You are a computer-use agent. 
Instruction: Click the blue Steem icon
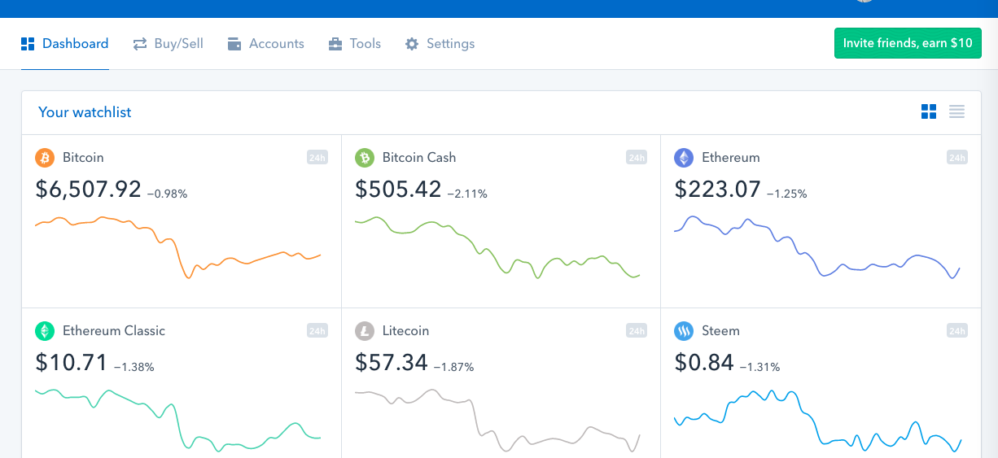684,331
